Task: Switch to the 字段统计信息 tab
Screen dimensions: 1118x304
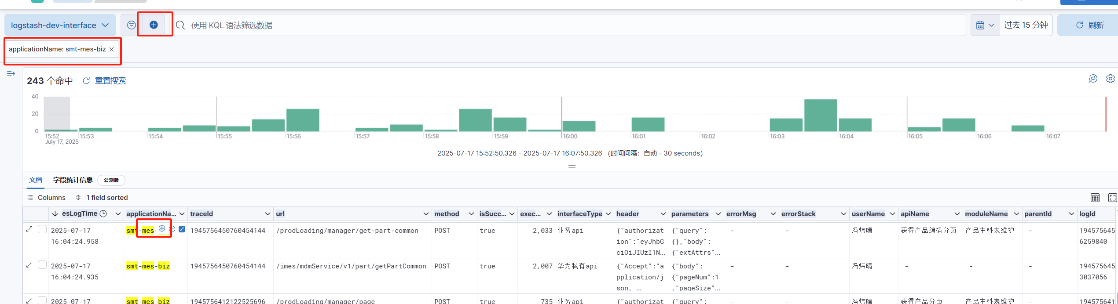Action: click(x=73, y=180)
